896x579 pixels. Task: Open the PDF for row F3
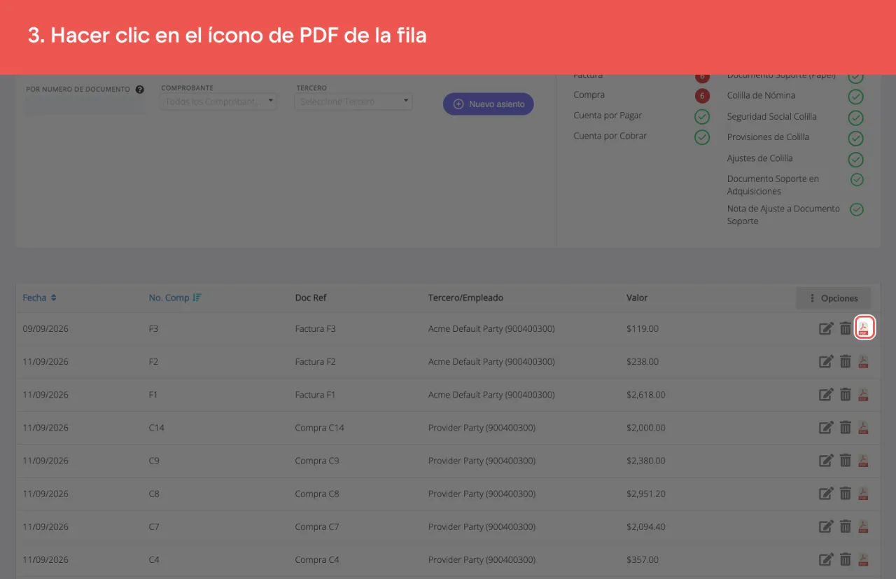864,328
